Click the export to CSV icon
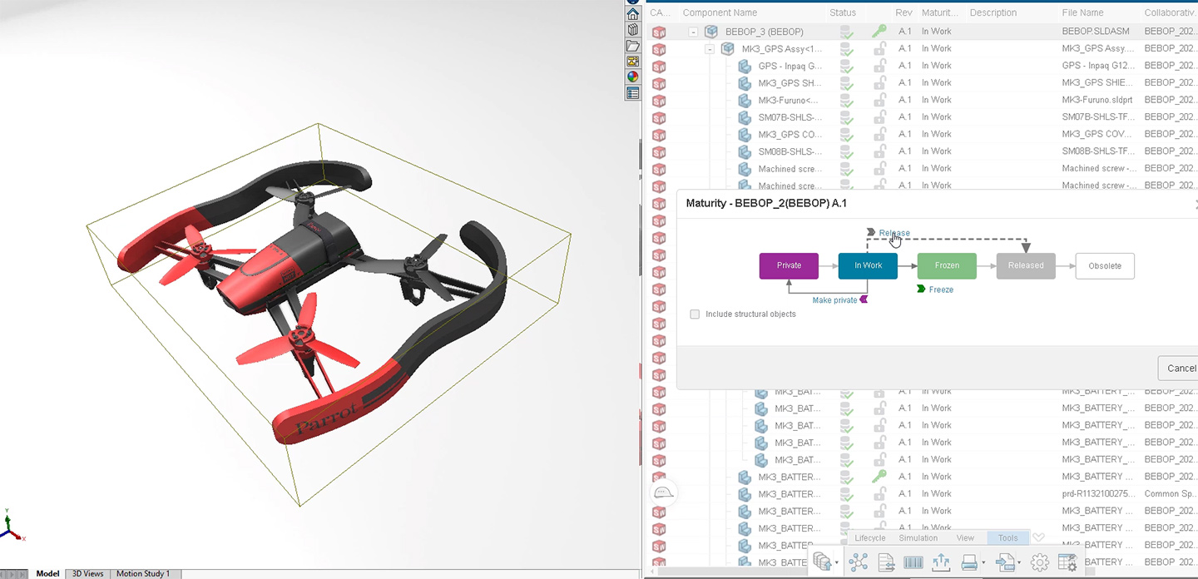This screenshot has width=1198, height=579. pyautogui.click(x=1005, y=562)
